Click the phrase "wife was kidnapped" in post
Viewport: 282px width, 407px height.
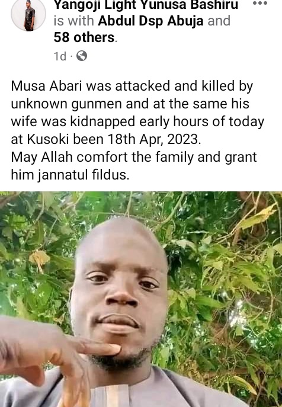73,121
